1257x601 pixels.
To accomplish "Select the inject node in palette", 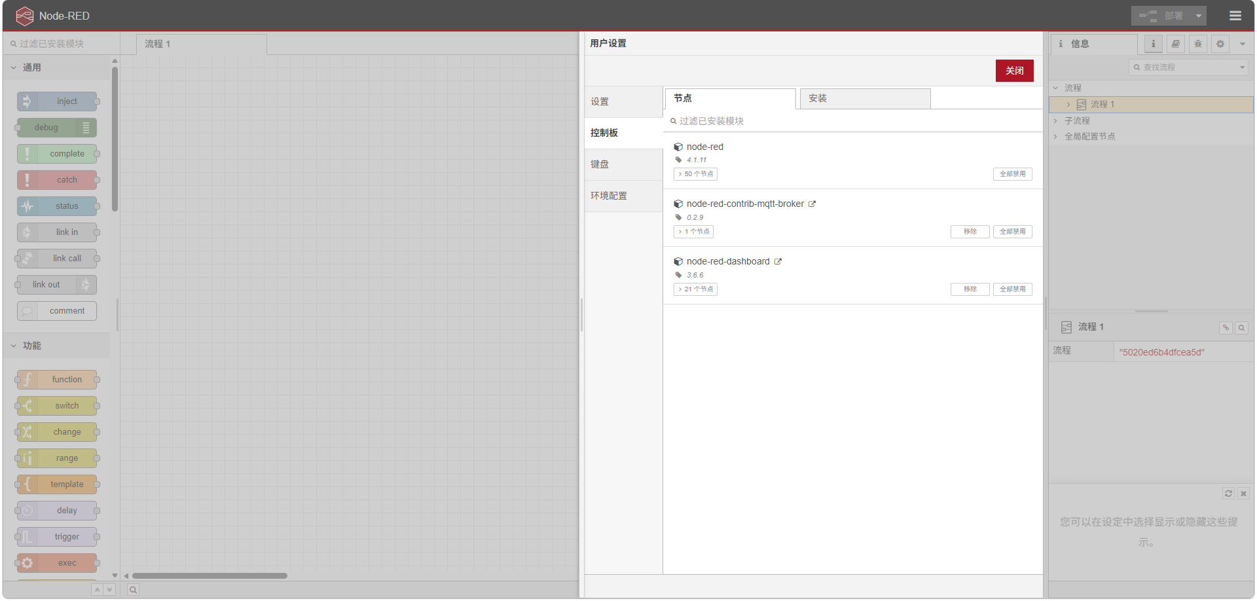I will pos(57,101).
